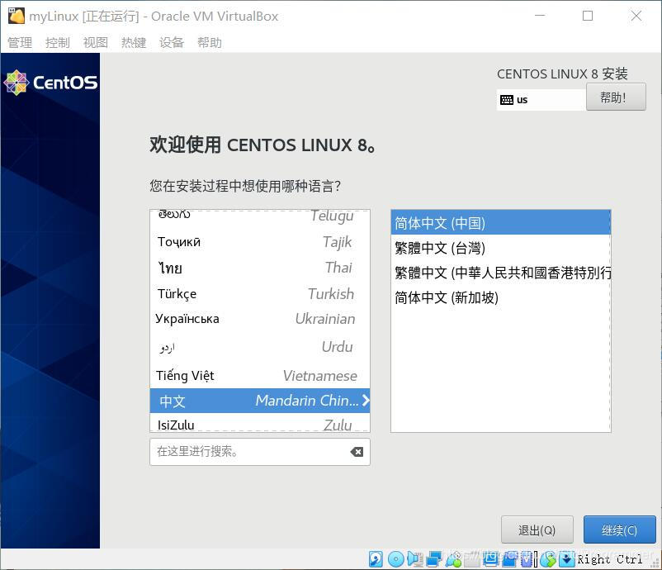
Task: Select Türkçe Turkish language row
Action: point(260,293)
